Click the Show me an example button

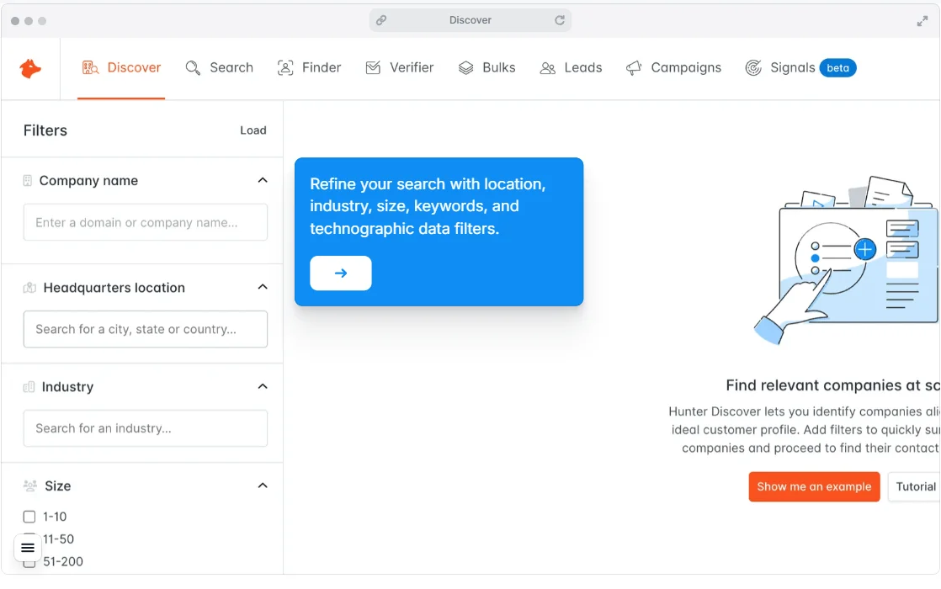point(814,486)
